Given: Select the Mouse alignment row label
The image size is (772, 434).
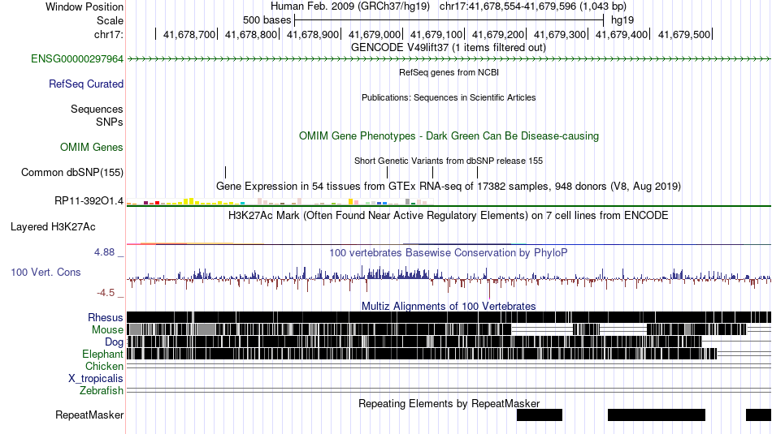Looking at the screenshot, I should pos(107,330).
